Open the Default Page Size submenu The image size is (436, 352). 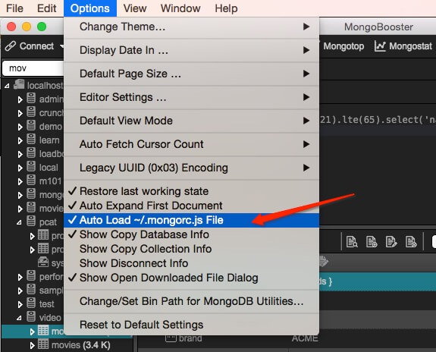tap(191, 74)
